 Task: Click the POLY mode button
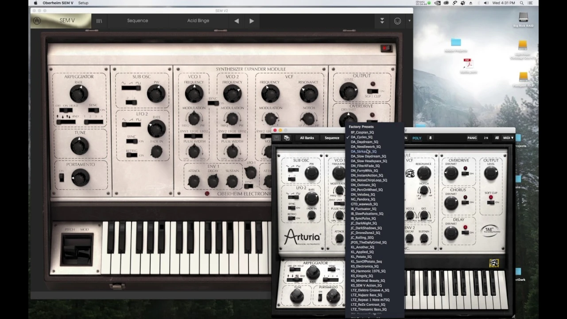[x=417, y=138]
